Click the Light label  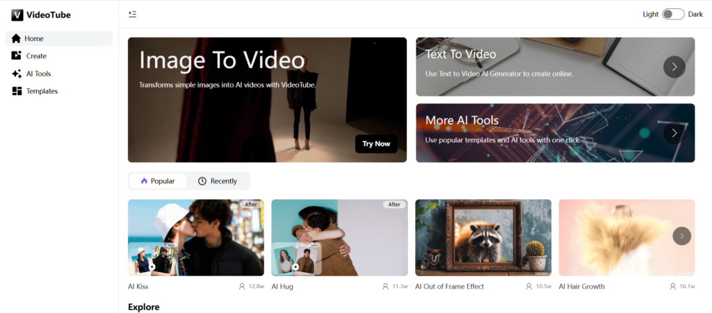tap(650, 14)
